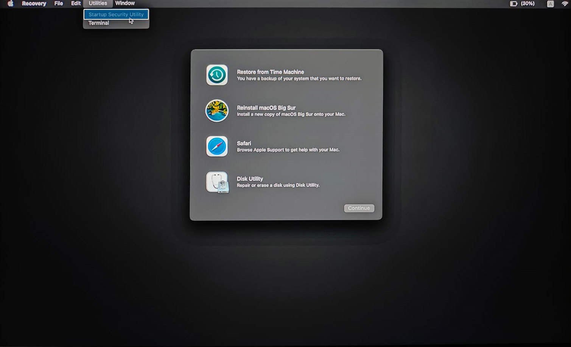Open the Wi-Fi status icon
Viewport: 571px width, 347px height.
tap(565, 4)
